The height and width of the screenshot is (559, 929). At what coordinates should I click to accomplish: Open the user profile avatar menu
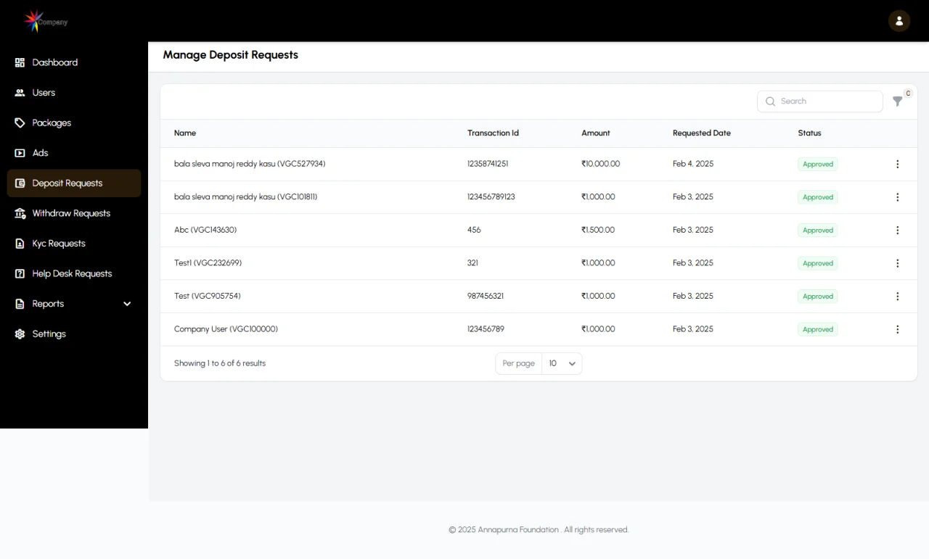pyautogui.click(x=899, y=21)
